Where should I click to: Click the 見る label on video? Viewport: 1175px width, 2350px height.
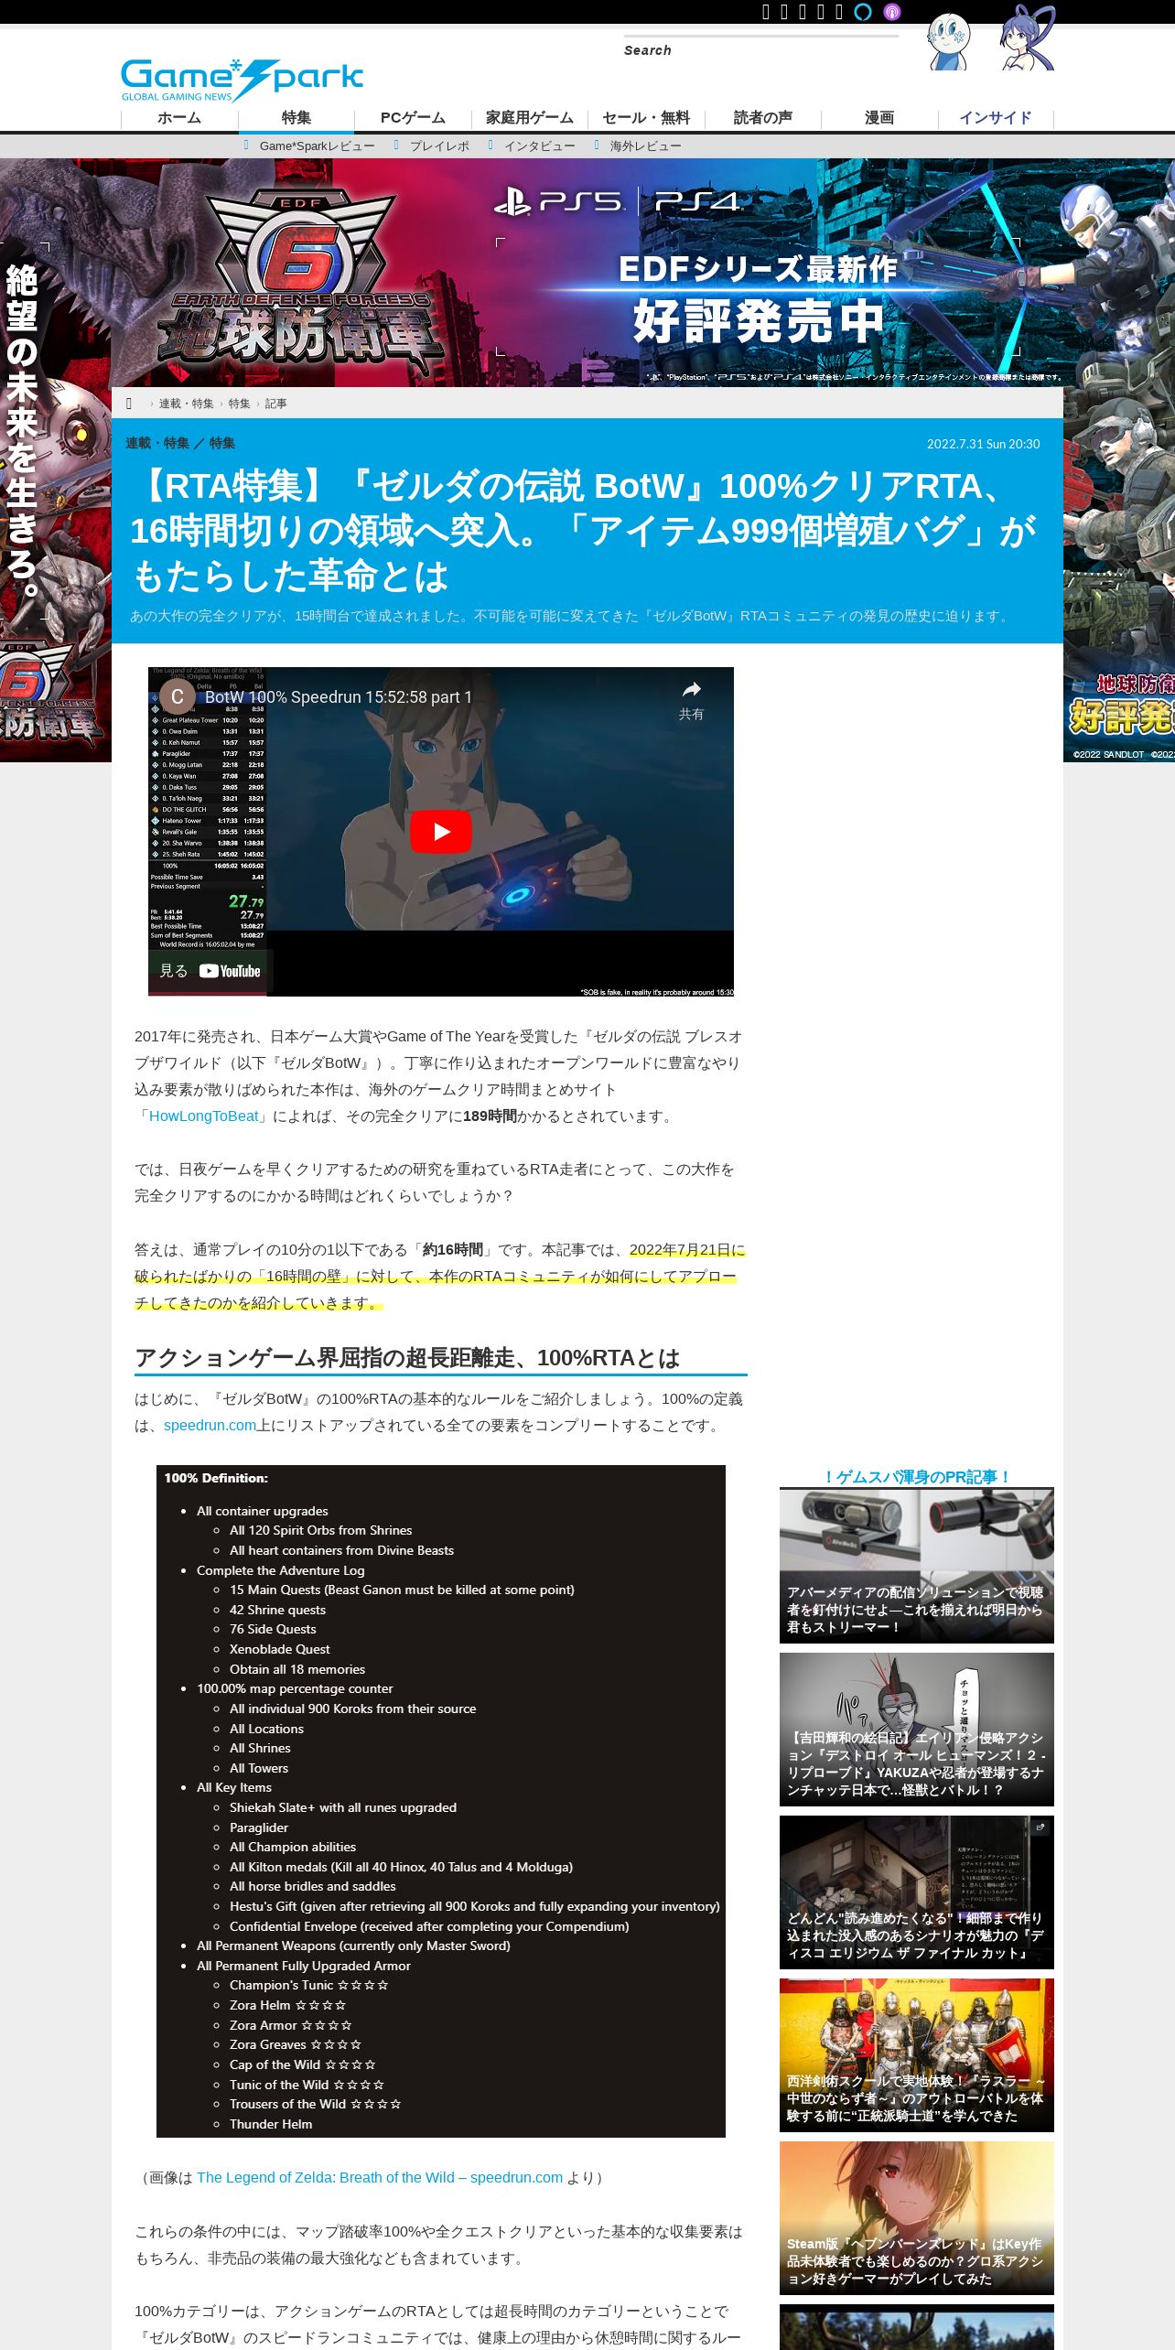174,971
